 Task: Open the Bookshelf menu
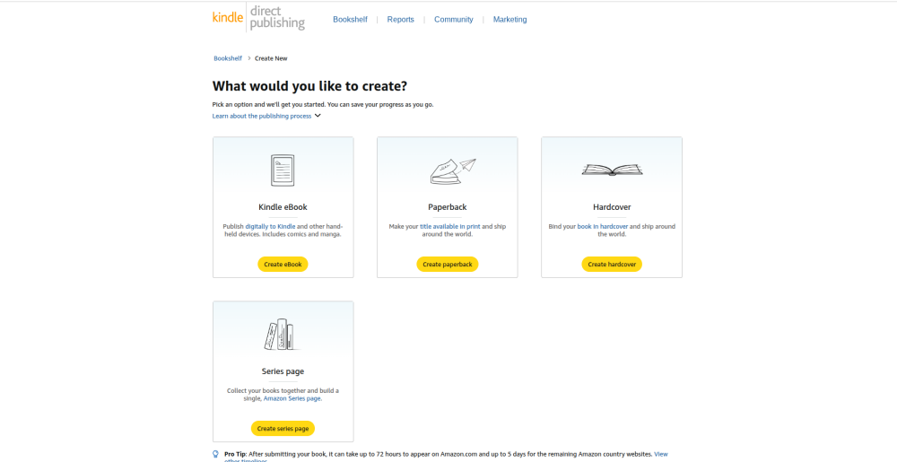click(350, 19)
